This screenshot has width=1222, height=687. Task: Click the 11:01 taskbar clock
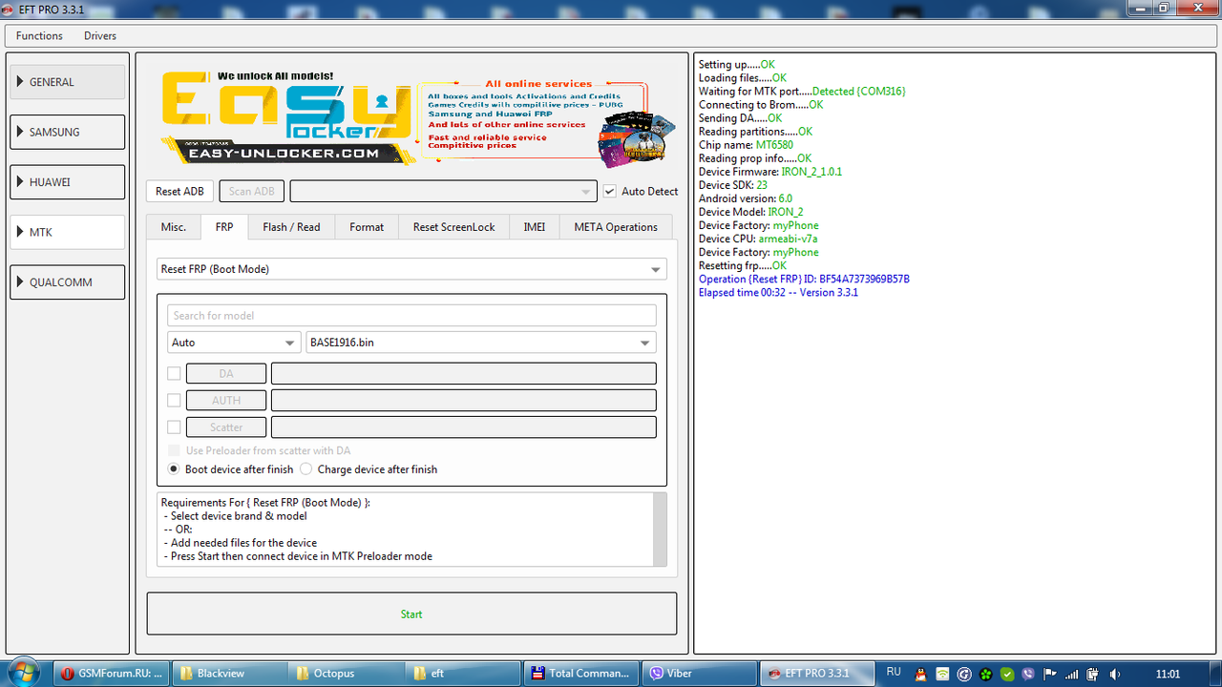[1168, 674]
